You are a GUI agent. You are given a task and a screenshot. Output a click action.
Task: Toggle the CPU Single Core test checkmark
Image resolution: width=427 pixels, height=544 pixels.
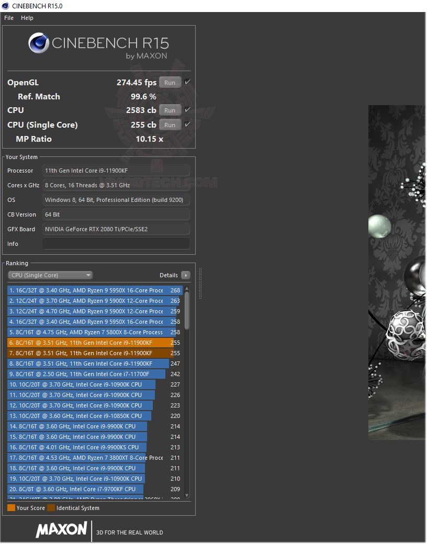tap(187, 124)
